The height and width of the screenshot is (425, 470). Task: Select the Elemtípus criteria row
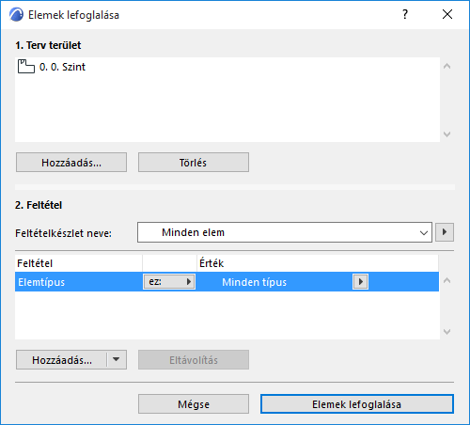click(x=227, y=282)
